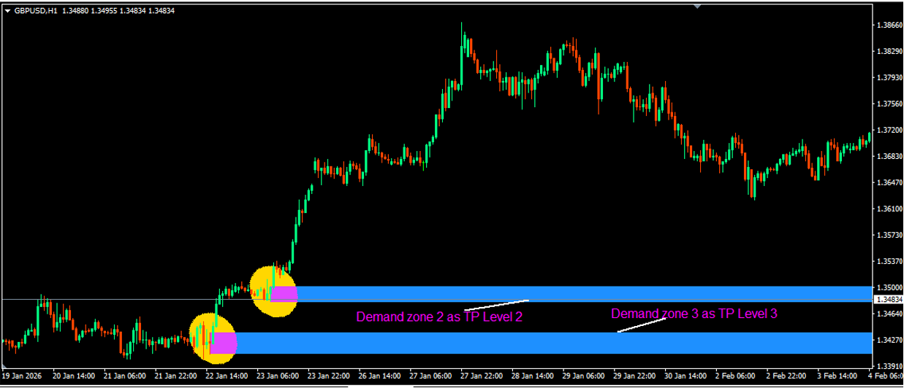Select the white arrow line near Demand zone 2 label
Screen dimensions: 904x388
[x=496, y=305]
